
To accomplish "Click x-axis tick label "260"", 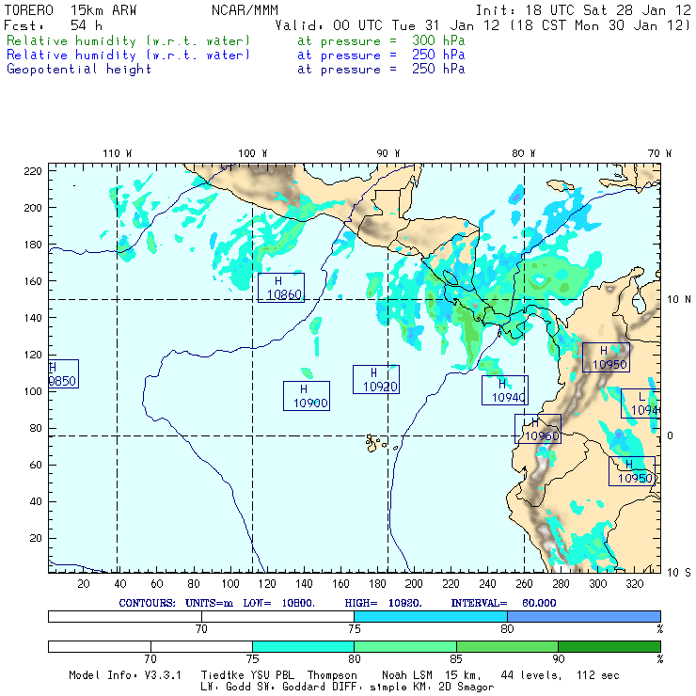I will [524, 584].
